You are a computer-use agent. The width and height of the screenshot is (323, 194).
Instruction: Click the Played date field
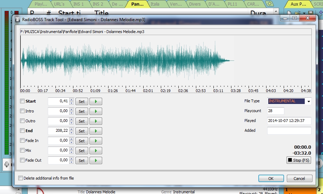point(289,121)
